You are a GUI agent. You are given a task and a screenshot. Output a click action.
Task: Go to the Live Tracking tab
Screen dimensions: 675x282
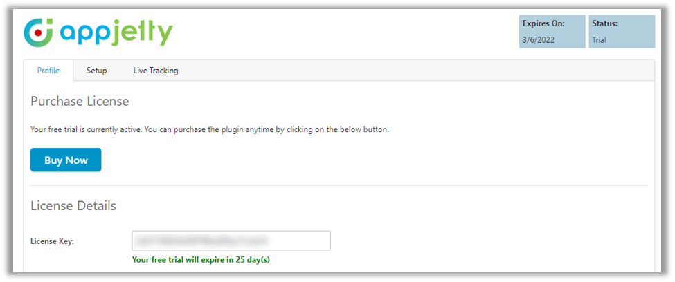click(x=156, y=70)
